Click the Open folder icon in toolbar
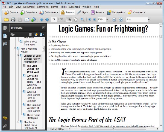Viewport: 164px width, 132px height. [6, 20]
